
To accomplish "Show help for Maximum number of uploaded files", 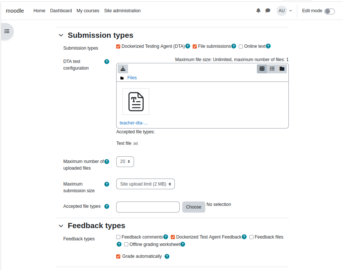I will pyautogui.click(x=107, y=161).
